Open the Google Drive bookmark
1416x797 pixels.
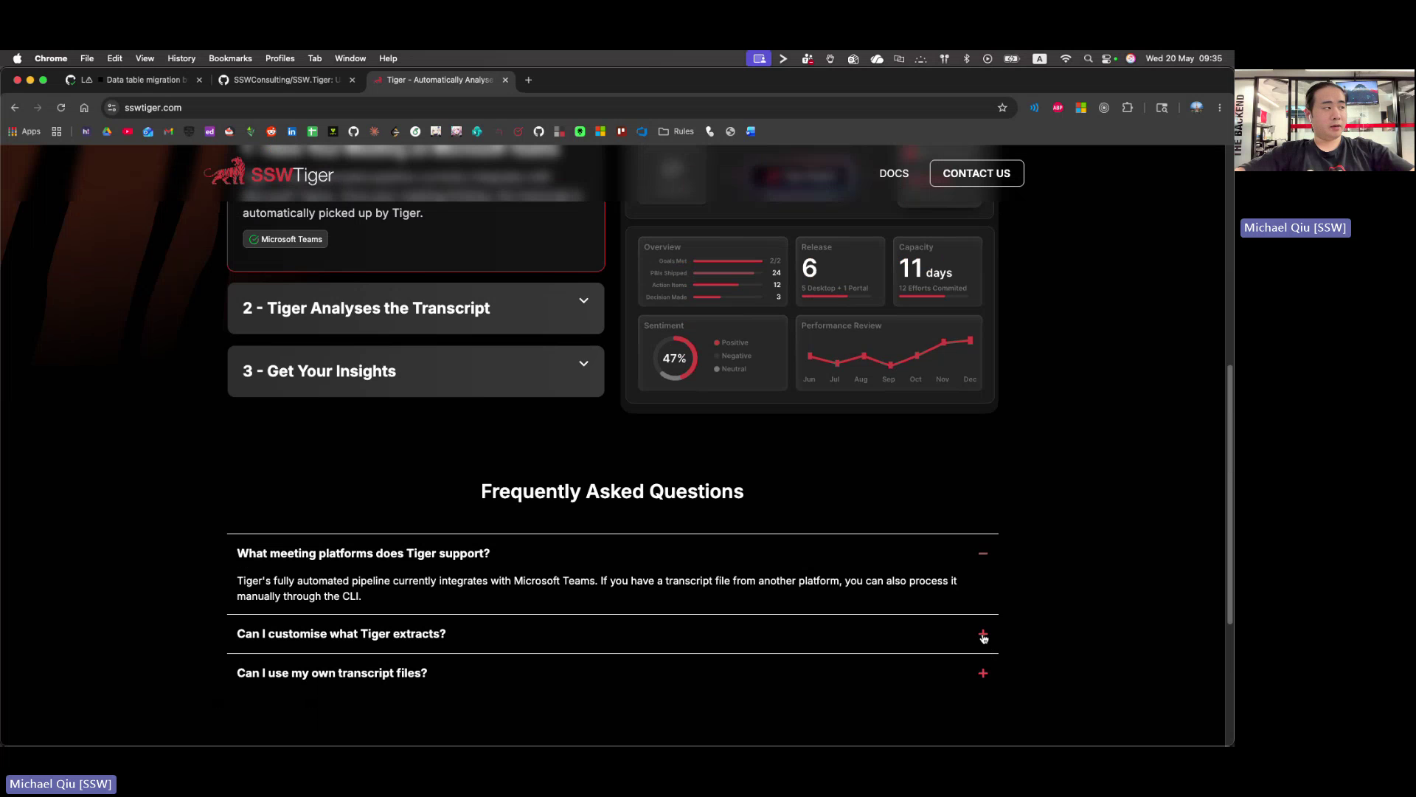tap(107, 131)
